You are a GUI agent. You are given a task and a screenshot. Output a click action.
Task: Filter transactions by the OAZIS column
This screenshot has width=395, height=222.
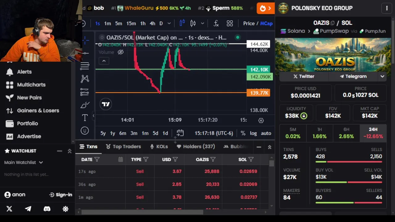click(x=213, y=159)
